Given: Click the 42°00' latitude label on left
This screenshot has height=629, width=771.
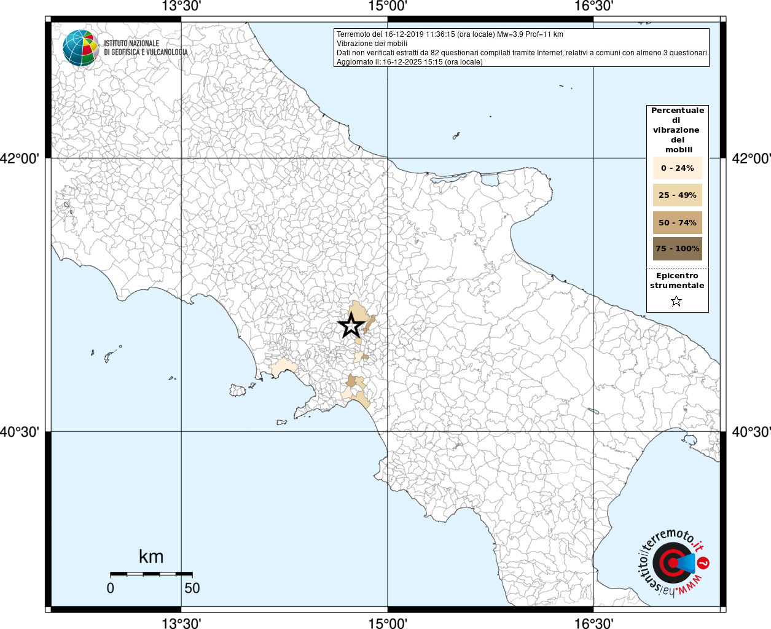Looking at the screenshot, I should (20, 158).
